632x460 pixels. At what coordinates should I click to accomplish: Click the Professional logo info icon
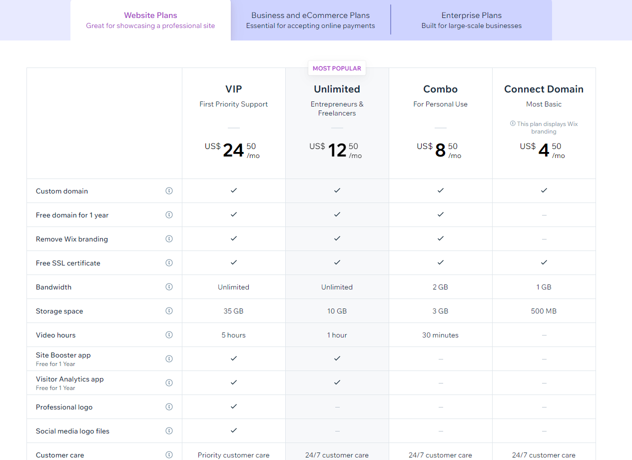pyautogui.click(x=169, y=406)
